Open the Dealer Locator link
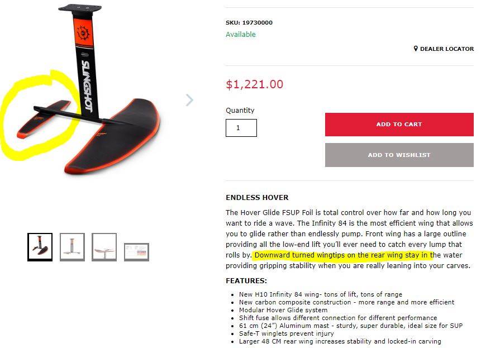 click(447, 49)
